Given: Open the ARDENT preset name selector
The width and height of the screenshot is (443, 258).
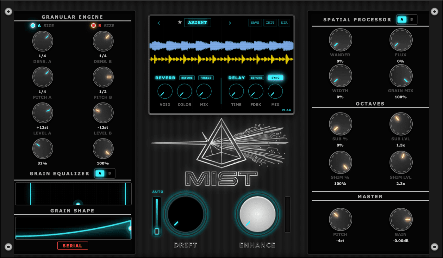Looking at the screenshot, I should [x=197, y=22].
